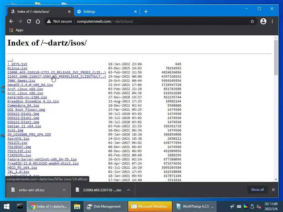The height and width of the screenshot is (212, 283).
Task: Open the Windows Start menu
Action: [7, 206]
